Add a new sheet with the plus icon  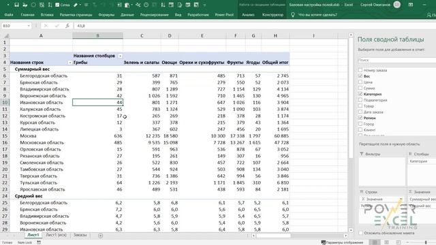coord(100,235)
